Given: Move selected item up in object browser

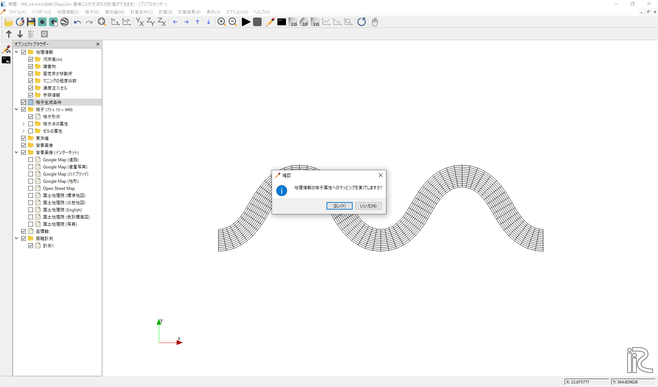Looking at the screenshot, I should [x=9, y=34].
